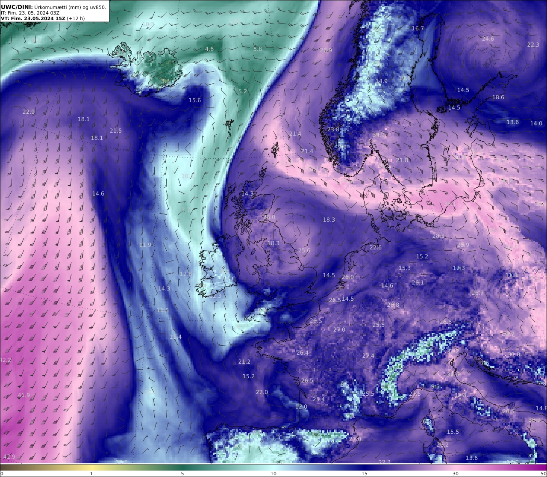Screen dimensions: 547x477
Task: Click the 3.3 value on Iceland
Action: click(165, 81)
